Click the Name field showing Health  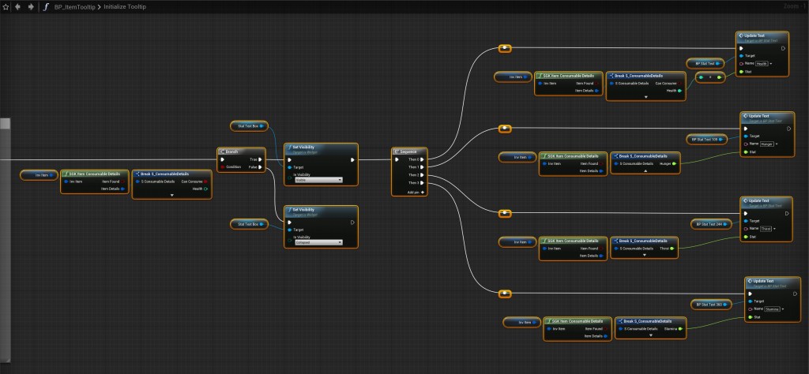click(x=762, y=63)
